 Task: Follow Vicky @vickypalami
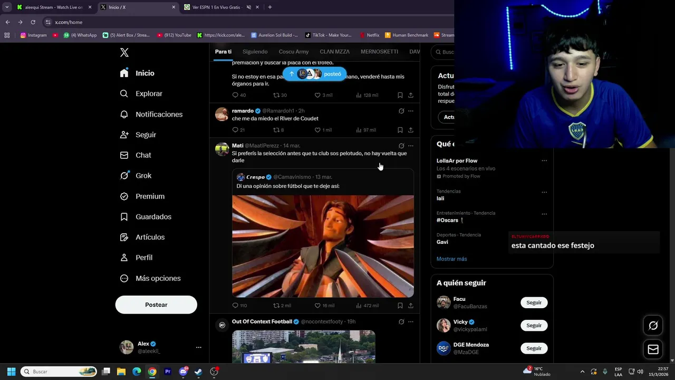(534, 326)
